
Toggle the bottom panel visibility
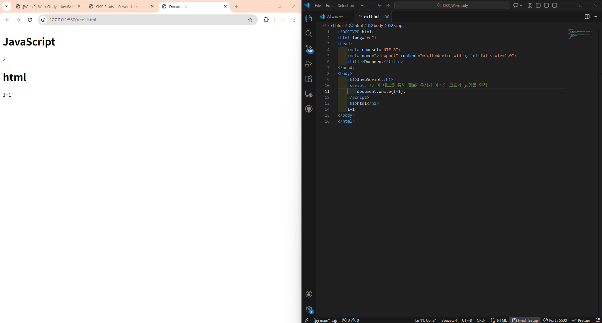(546, 5)
